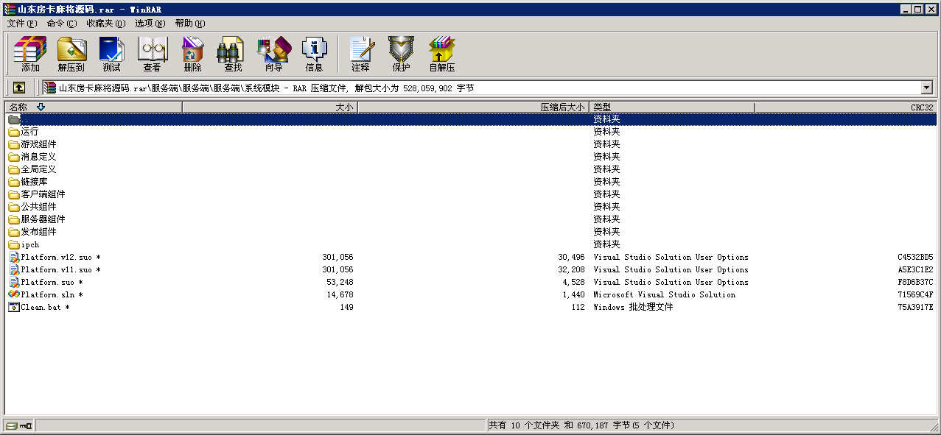Go up one folder level button
This screenshot has height=435, width=941.
(19, 88)
